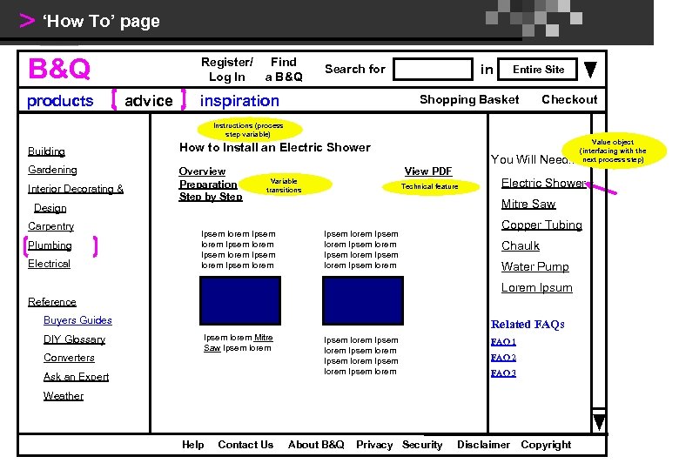Open Interior Decorating & Design category

point(76,198)
